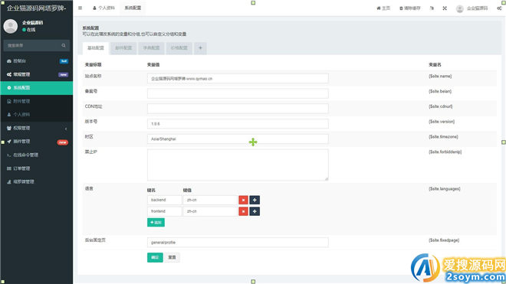This screenshot has width=506, height=284.
Task: Delete the frontend language row with red X
Action: [x=243, y=211]
